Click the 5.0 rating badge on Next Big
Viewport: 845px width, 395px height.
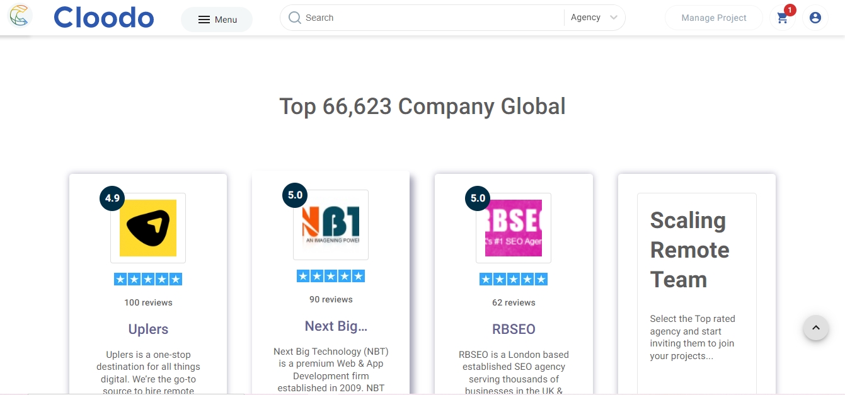click(x=295, y=195)
